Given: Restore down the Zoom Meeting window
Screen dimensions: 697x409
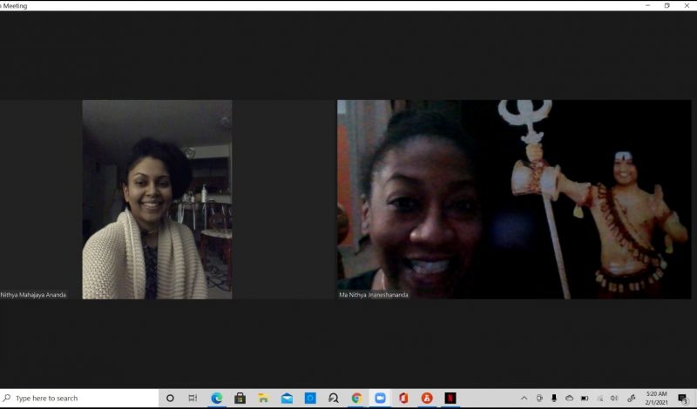Looking at the screenshot, I should coord(667,5).
